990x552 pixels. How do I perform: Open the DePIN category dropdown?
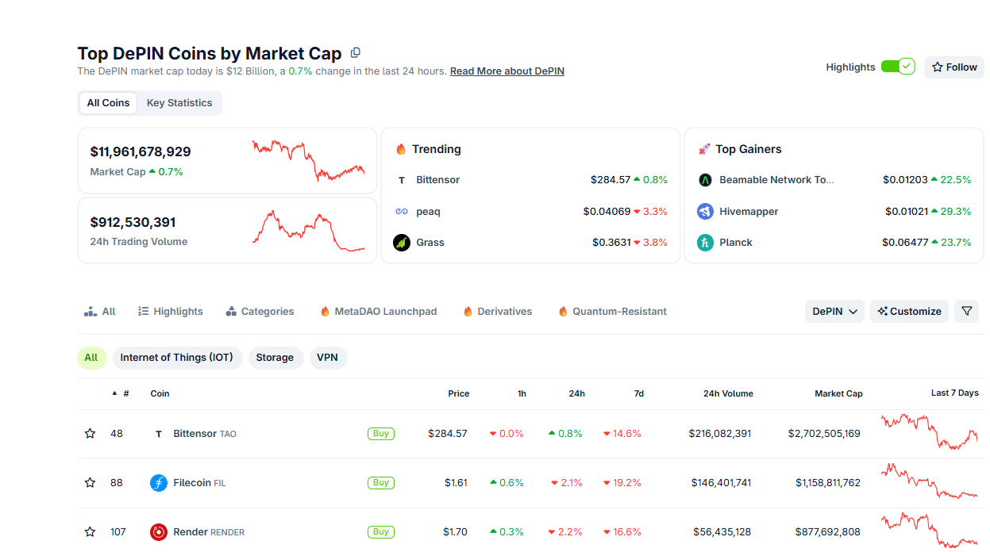point(834,312)
